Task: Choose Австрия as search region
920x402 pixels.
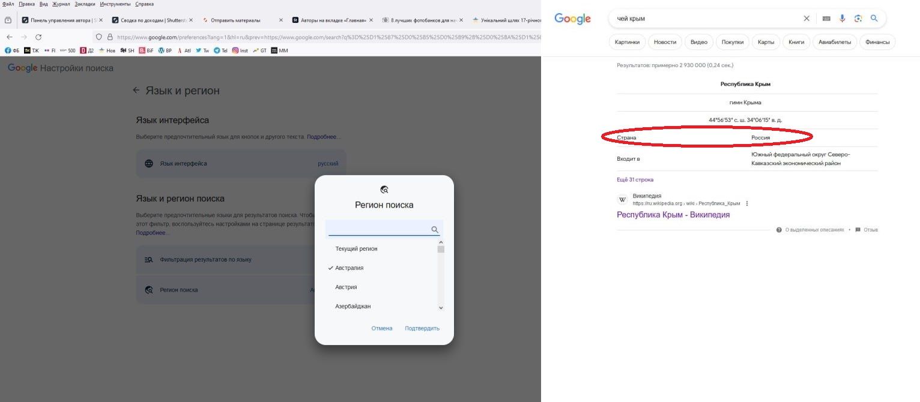Action: [346, 287]
